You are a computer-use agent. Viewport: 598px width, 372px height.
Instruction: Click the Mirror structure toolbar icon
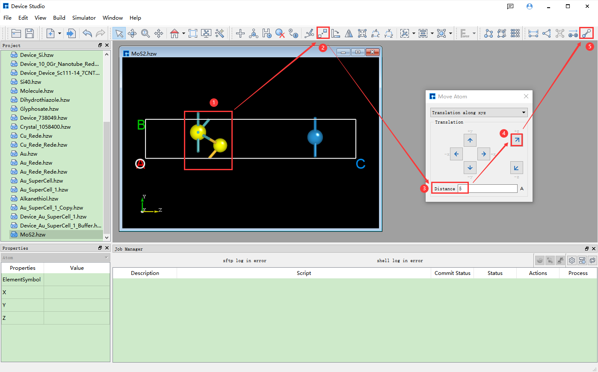(349, 33)
